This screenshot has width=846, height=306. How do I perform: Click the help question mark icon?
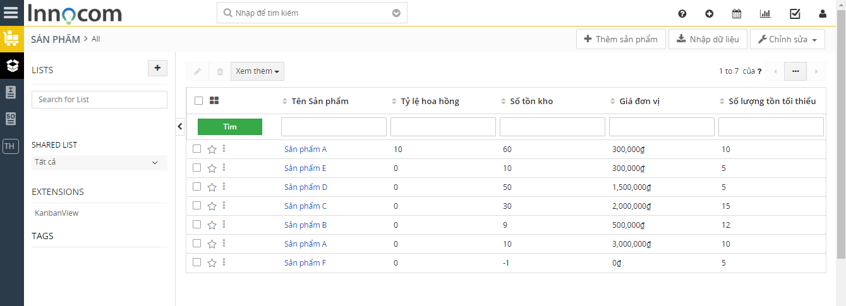pyautogui.click(x=682, y=13)
